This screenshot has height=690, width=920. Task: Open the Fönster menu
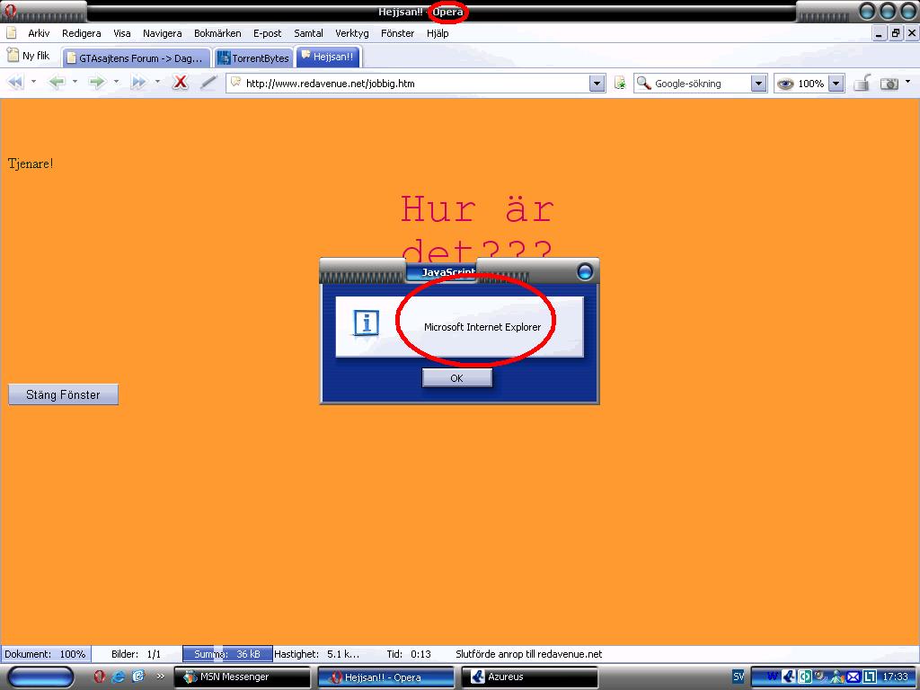tap(398, 33)
